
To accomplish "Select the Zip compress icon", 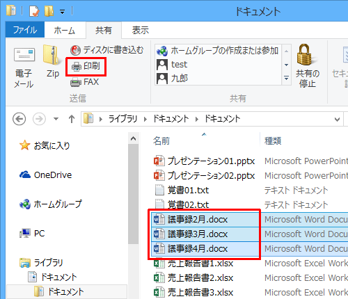I will point(51,55).
